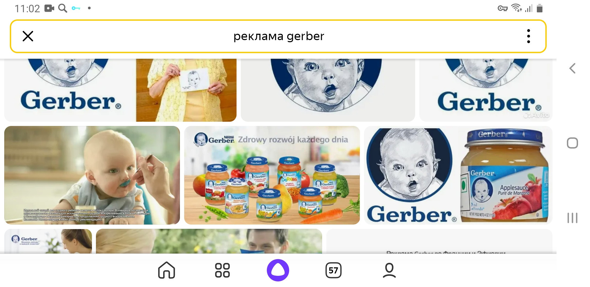Viewport: 590px width, 287px height.
Task: Tap the search field with 'реклама gerber'
Action: [x=278, y=36]
